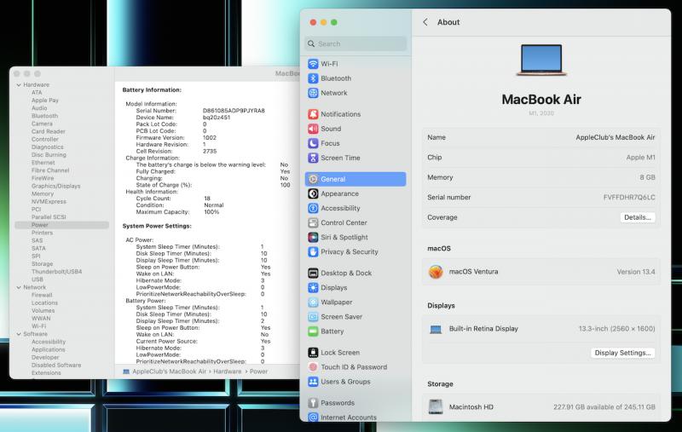
Task: Open Notifications bell icon
Action: [313, 114]
